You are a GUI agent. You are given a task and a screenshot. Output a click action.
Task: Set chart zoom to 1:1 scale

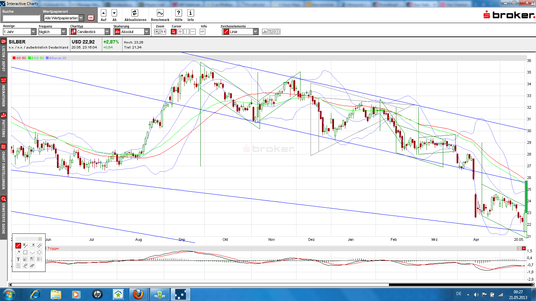[163, 31]
